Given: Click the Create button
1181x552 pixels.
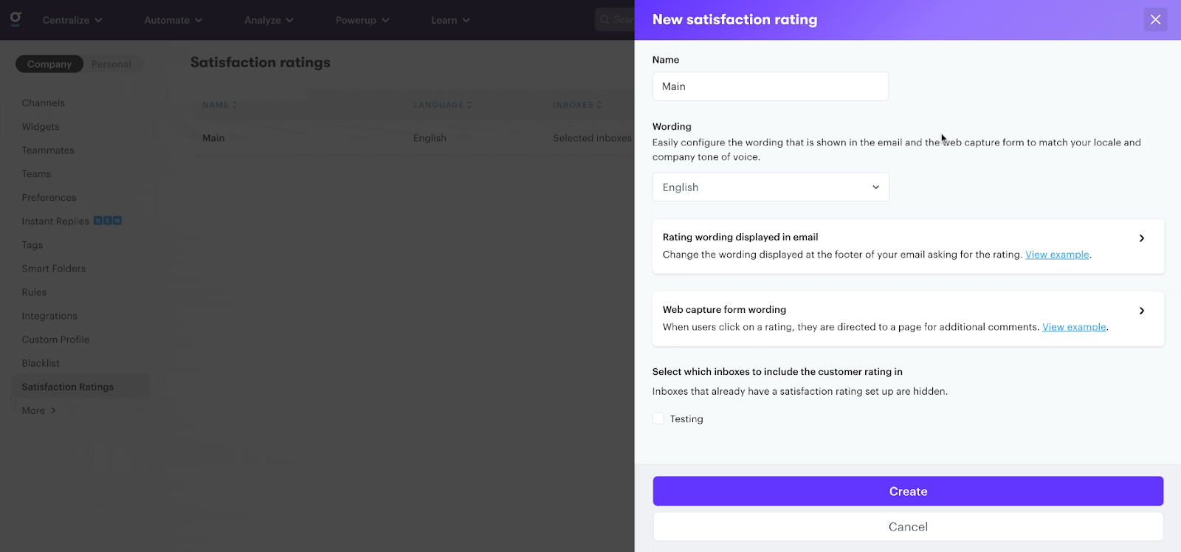Looking at the screenshot, I should 908,491.
